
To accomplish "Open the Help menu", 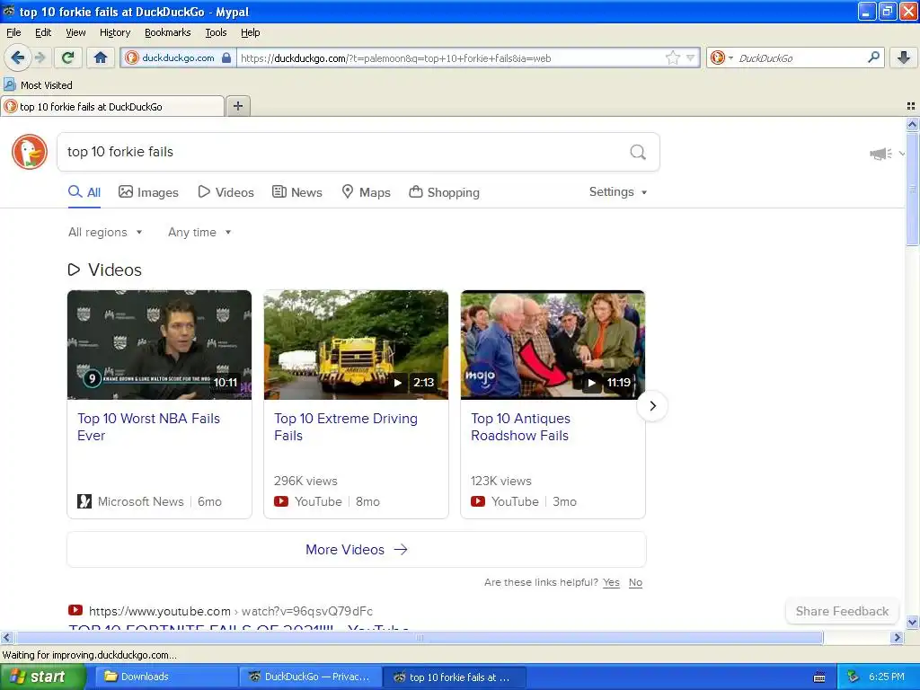I will pyautogui.click(x=250, y=32).
